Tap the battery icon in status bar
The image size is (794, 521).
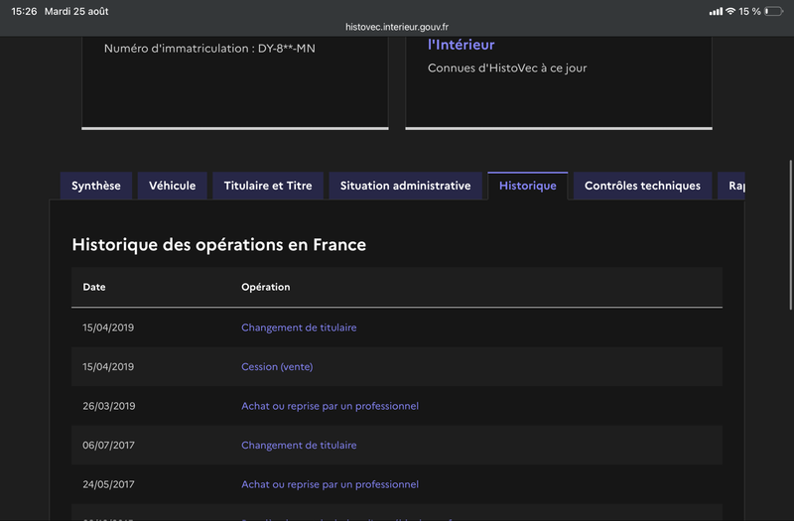773,11
